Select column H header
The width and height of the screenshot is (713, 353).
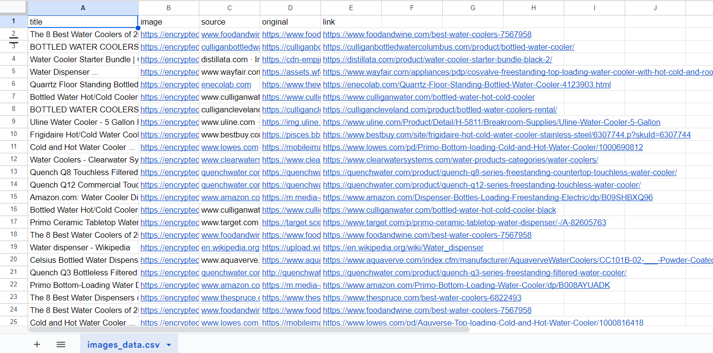tap(533, 8)
